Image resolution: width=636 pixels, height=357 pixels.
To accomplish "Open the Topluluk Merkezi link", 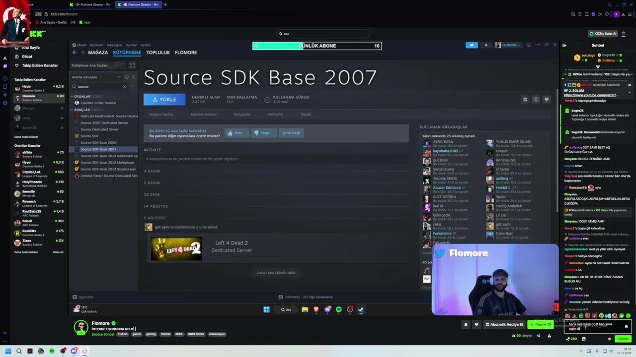I will click(203, 114).
